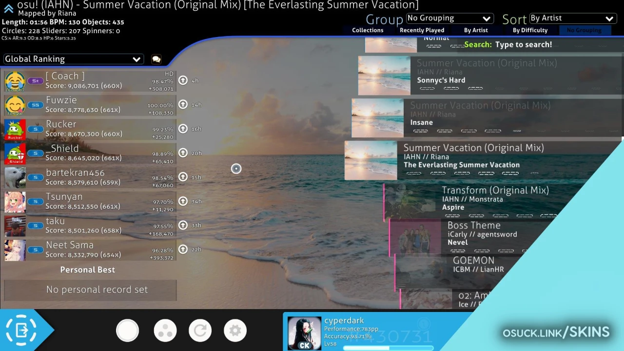This screenshot has width=624, height=351.
Task: Click cyperdark profile avatar
Action: tap(304, 333)
